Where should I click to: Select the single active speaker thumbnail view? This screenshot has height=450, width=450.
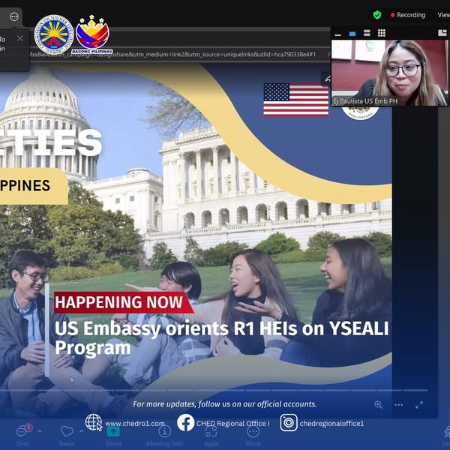pos(352,34)
